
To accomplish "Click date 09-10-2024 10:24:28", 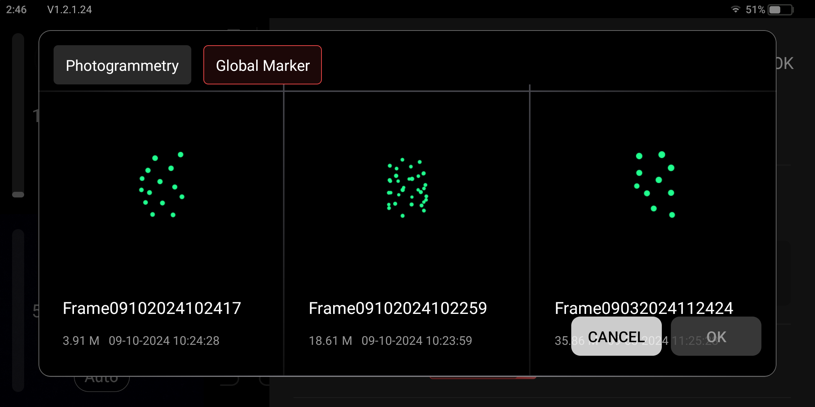I will [x=164, y=341].
